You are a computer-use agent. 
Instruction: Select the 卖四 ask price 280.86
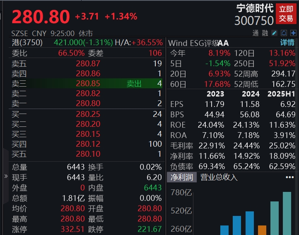pyautogui.click(x=88, y=73)
